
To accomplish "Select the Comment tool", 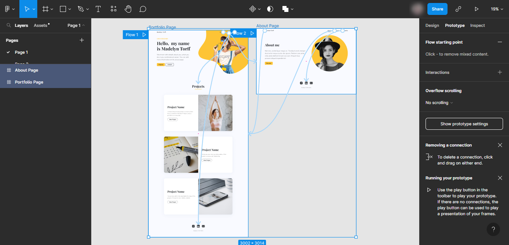I will pyautogui.click(x=143, y=9).
